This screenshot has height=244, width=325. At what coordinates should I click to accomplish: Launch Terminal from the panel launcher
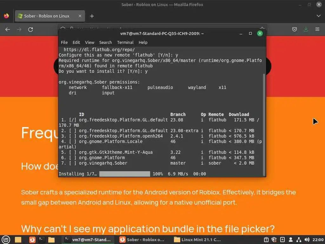pos(42,240)
